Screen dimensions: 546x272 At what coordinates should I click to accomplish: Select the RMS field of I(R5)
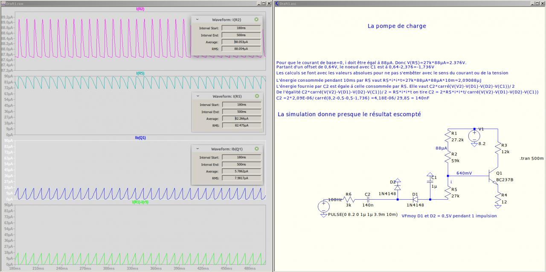coord(242,126)
